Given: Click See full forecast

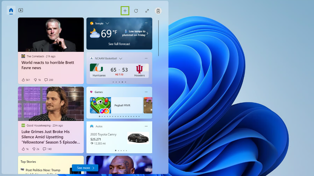Looking at the screenshot, I should 119,44.
